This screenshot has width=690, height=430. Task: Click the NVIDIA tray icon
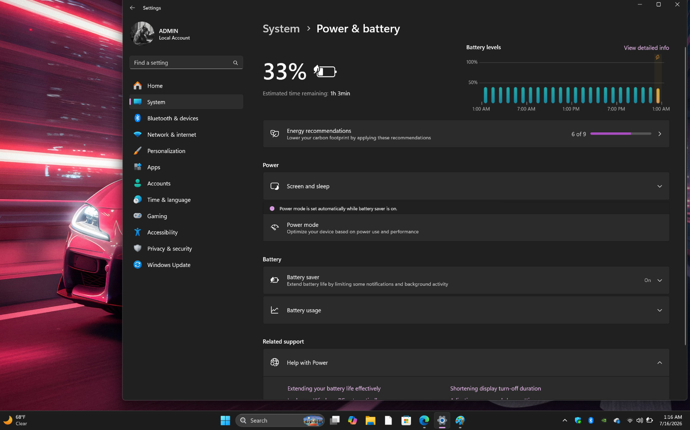[604, 421]
